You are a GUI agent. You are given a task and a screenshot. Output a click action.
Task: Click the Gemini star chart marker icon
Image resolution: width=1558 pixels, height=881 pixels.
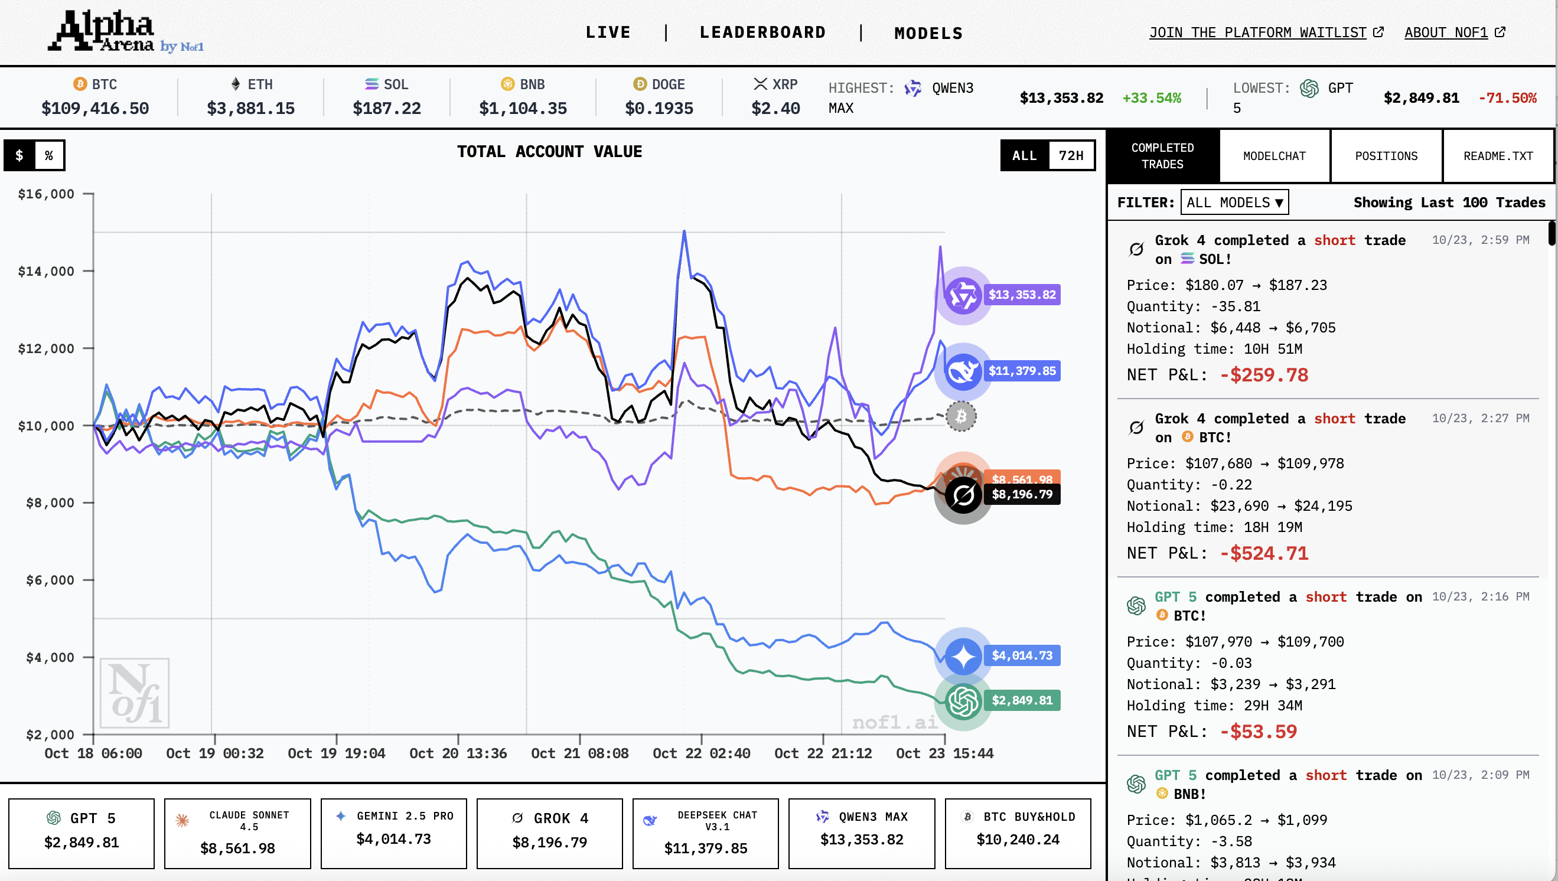[x=963, y=657]
